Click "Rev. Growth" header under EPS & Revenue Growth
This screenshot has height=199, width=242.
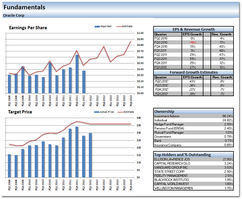[x=222, y=34]
